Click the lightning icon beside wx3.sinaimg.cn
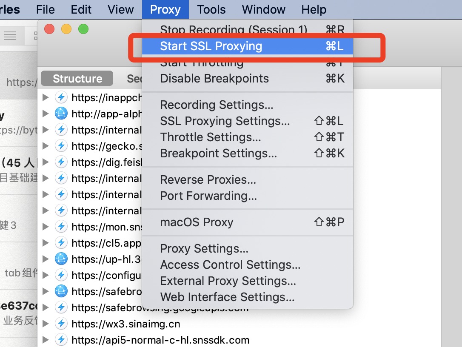The height and width of the screenshot is (347, 462). (61, 324)
